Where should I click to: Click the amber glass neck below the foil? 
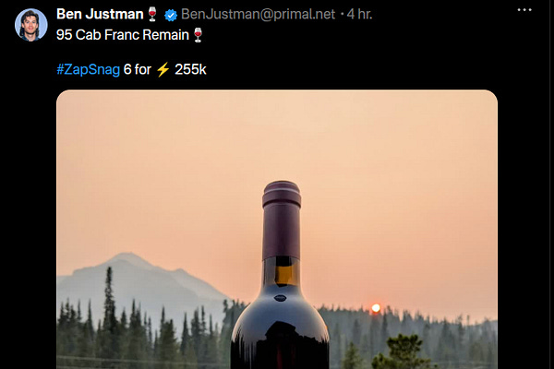[x=282, y=271]
